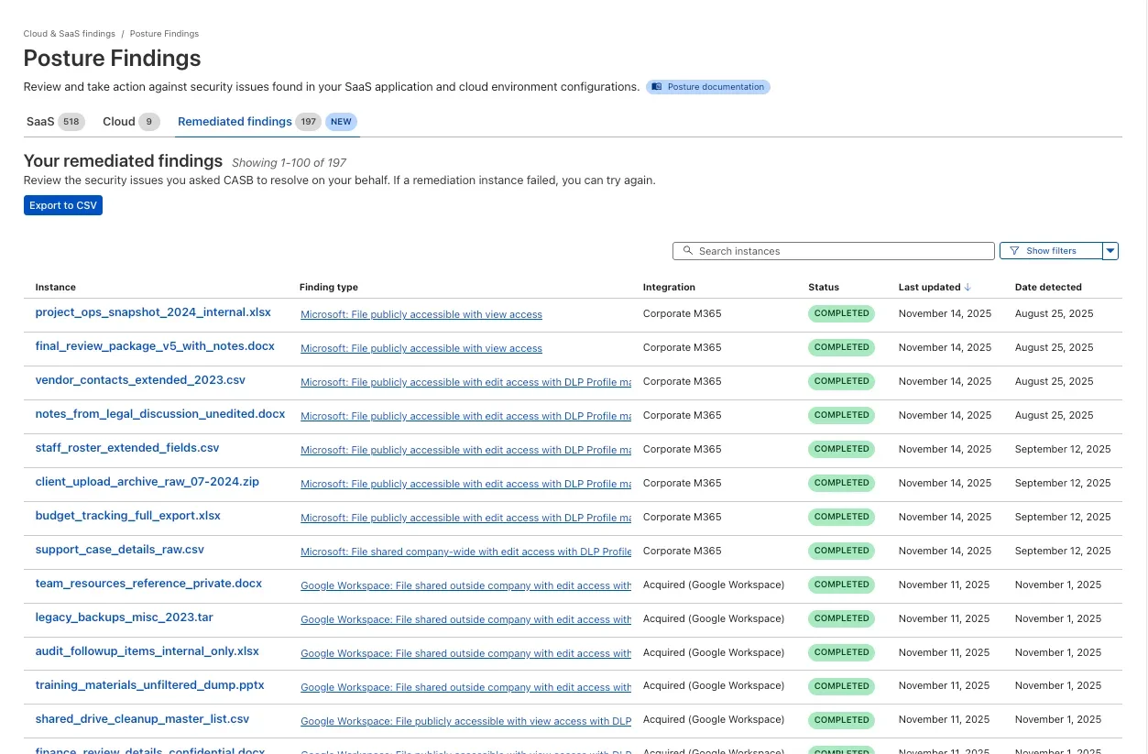Sort the table by Date detected

(1048, 287)
